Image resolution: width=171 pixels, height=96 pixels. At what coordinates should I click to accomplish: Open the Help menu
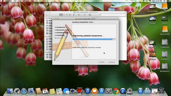[x=32, y=1]
